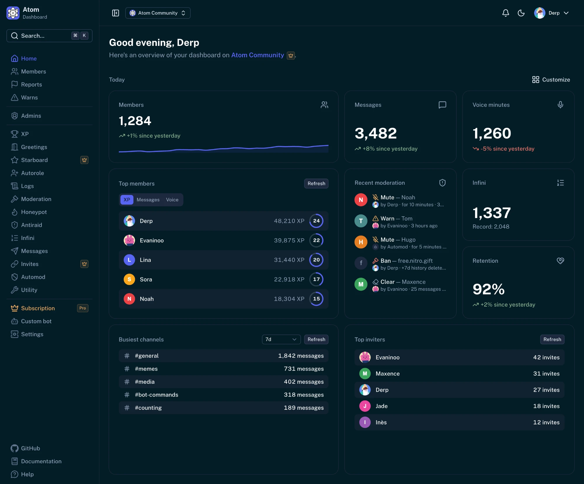Refresh the Top inviters list
The width and height of the screenshot is (584, 484).
point(552,339)
